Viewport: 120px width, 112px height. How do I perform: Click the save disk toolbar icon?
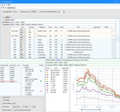[x=9, y=5]
